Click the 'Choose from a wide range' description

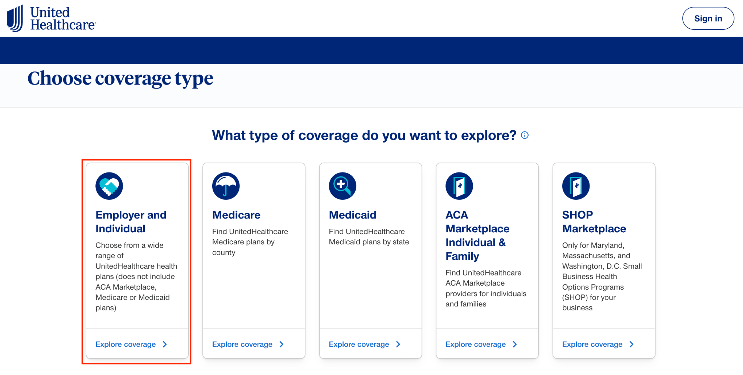(136, 277)
